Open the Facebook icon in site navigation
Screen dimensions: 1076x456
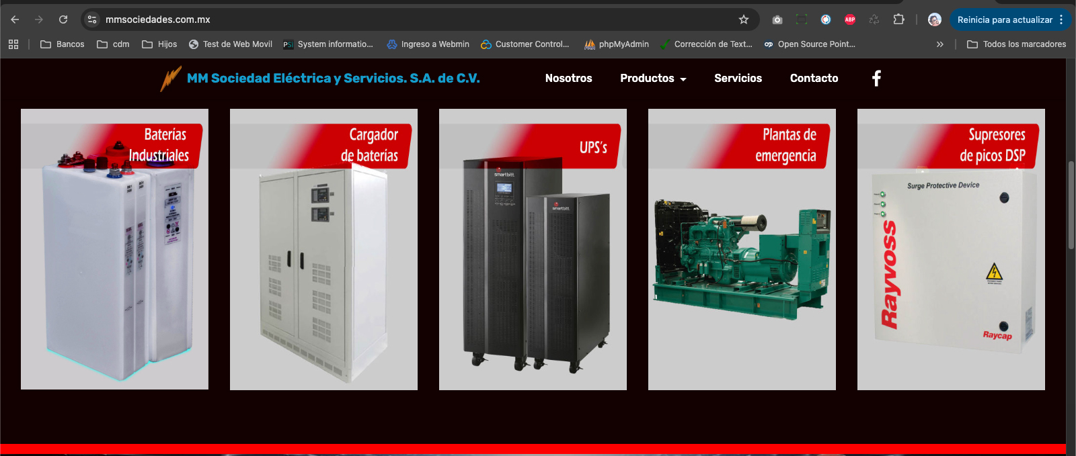[876, 79]
